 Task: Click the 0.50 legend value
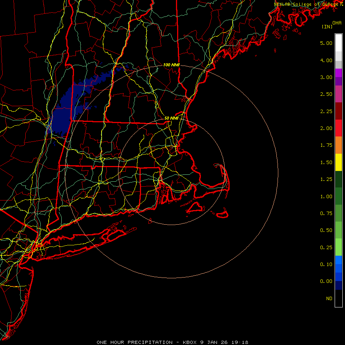(326, 230)
